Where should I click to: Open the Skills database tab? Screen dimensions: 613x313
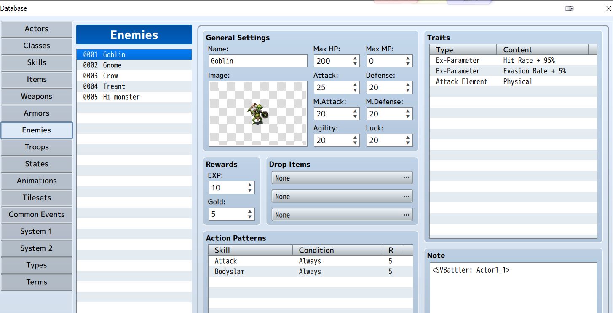(37, 62)
